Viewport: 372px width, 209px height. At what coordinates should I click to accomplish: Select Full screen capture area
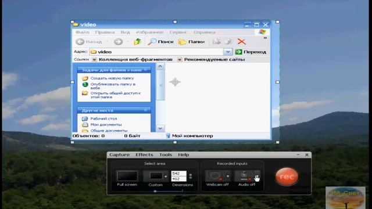click(127, 176)
